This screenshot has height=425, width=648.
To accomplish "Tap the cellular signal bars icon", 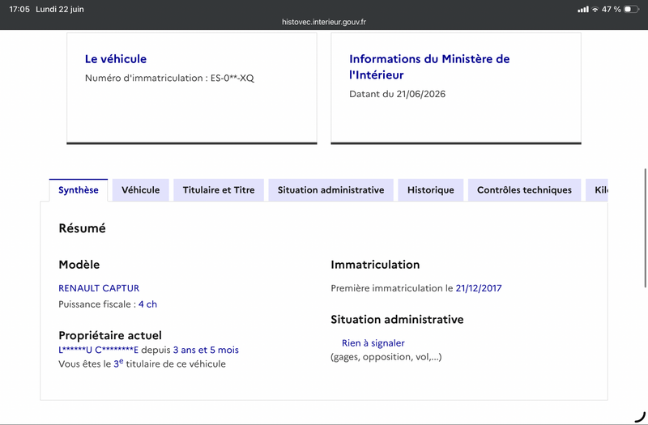I will pos(583,9).
